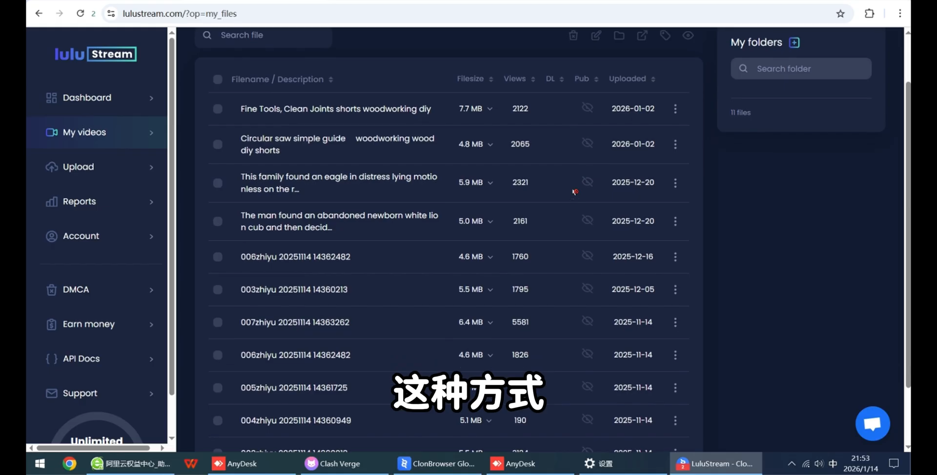The image size is (937, 475).
Task: Click the delete trash icon in file toolbar
Action: 573,35
